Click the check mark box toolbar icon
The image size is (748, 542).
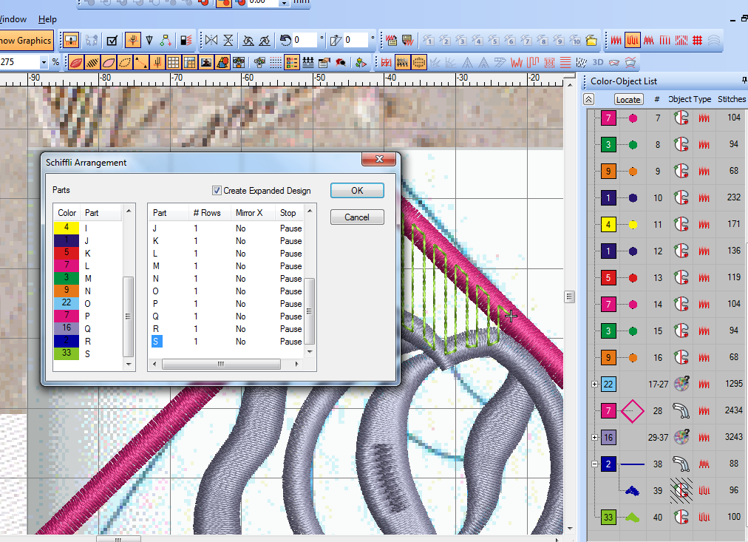[112, 40]
